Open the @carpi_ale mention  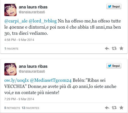[16, 21]
